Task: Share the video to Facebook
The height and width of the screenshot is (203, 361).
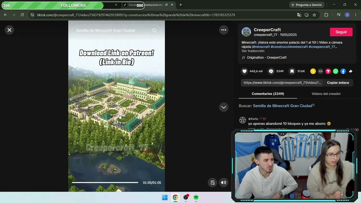Action: pyautogui.click(x=343, y=71)
